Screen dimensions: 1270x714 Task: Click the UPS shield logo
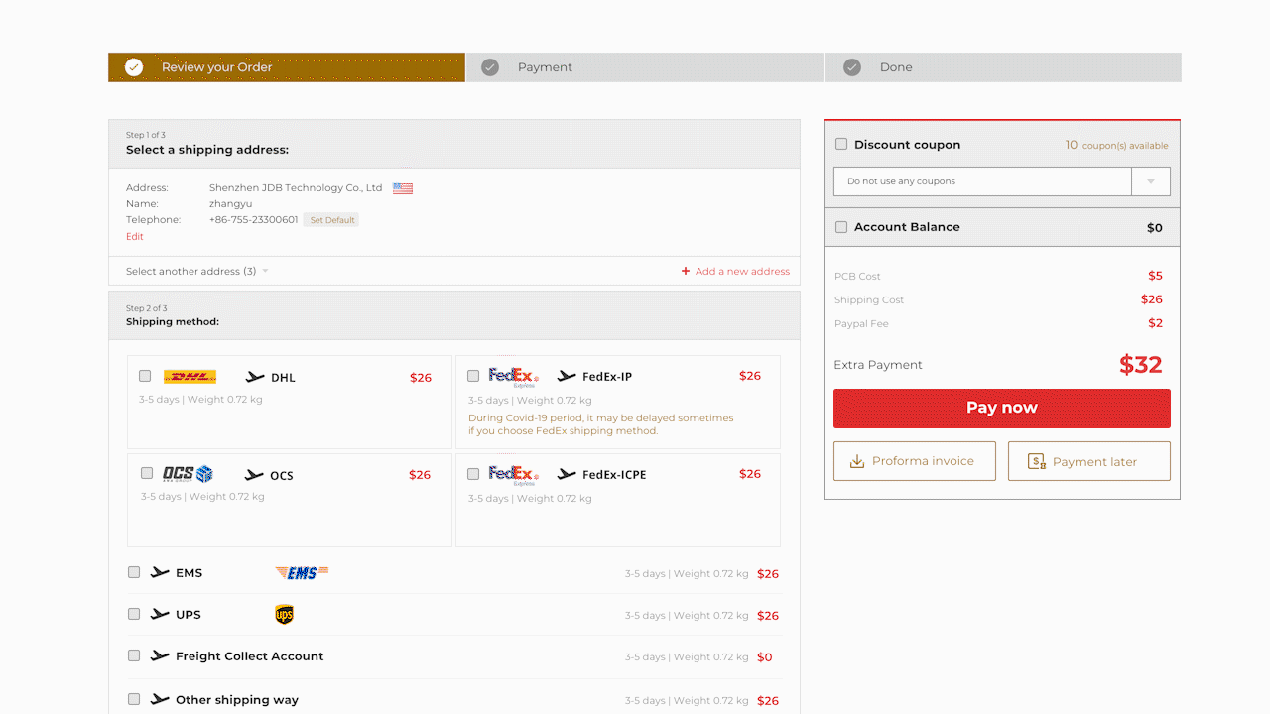(284, 615)
